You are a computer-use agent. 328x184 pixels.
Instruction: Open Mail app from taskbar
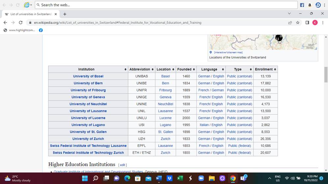pos(148,178)
